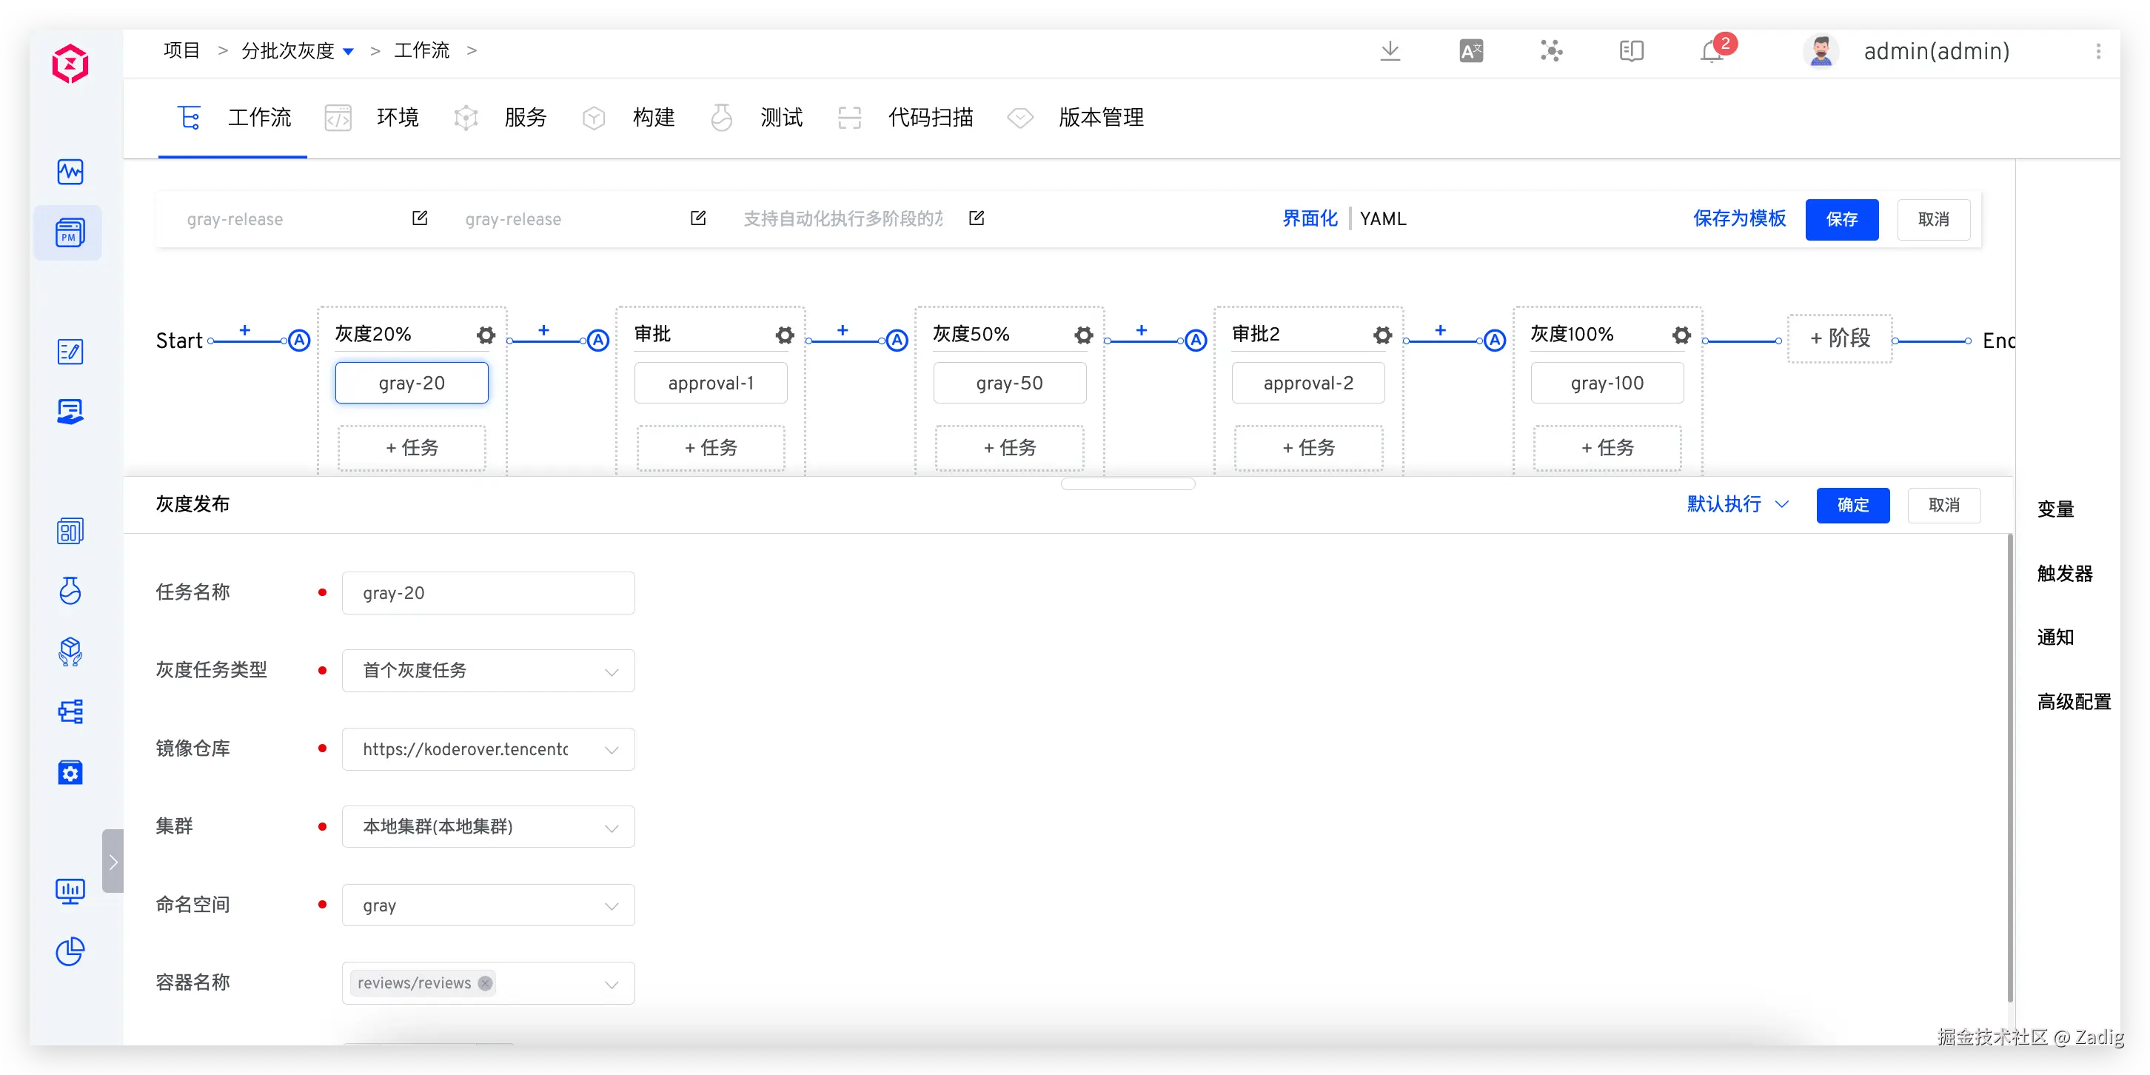2150x1075 pixels.
Task: Open the 命名空间 gray dropdown
Action: point(488,905)
